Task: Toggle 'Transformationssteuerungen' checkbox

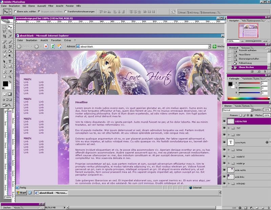Action: [66, 11]
